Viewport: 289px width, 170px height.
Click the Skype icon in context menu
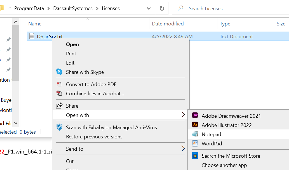tap(59, 72)
